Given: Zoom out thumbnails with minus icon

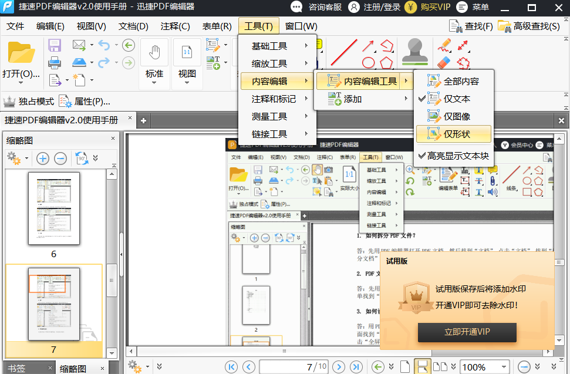Looking at the screenshot, I should pyautogui.click(x=60, y=159).
